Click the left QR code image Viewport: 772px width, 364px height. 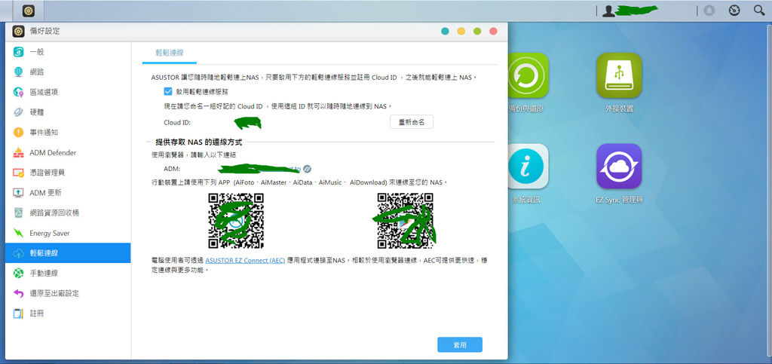(236, 221)
